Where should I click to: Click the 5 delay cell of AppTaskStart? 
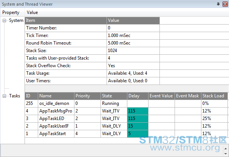pyautogui.click(x=138, y=134)
